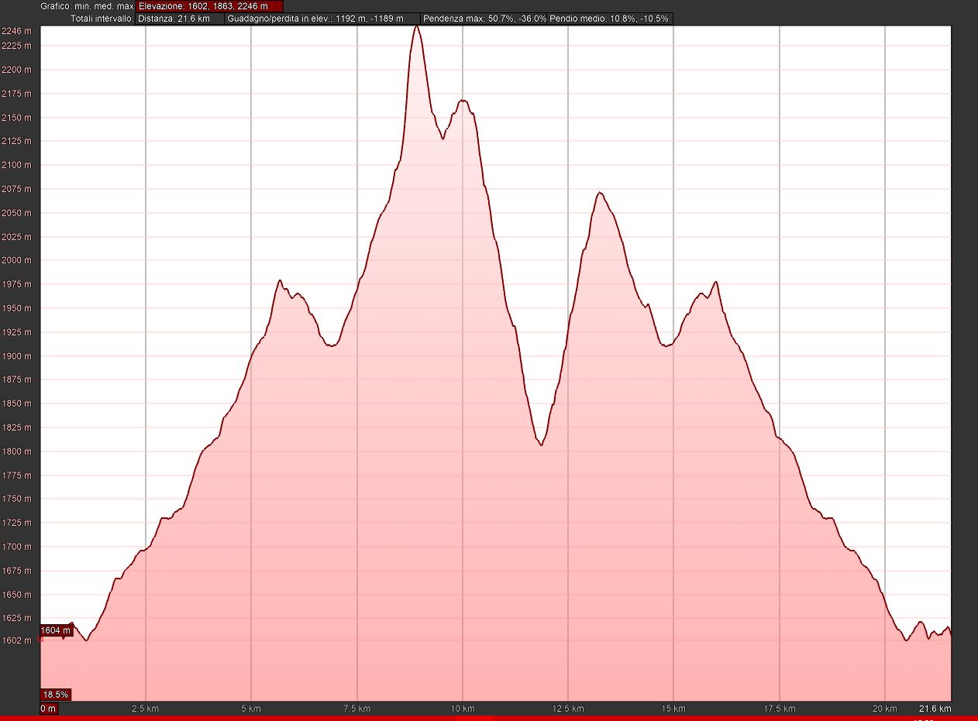Click the Pendenza max field
Screen dimensions: 978x721
coord(484,18)
